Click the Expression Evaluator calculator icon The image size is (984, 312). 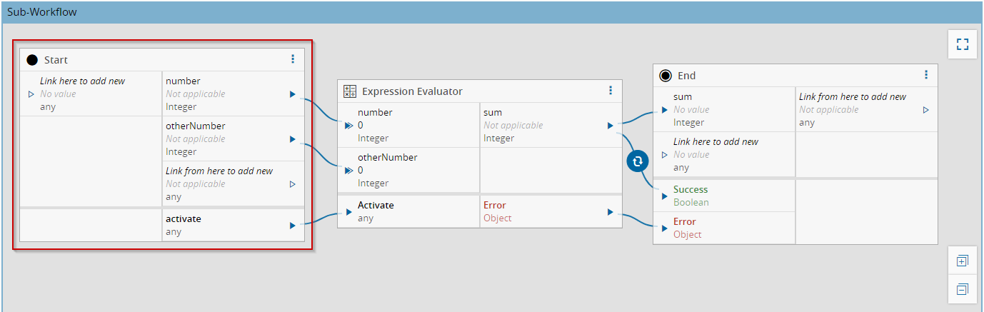(350, 91)
